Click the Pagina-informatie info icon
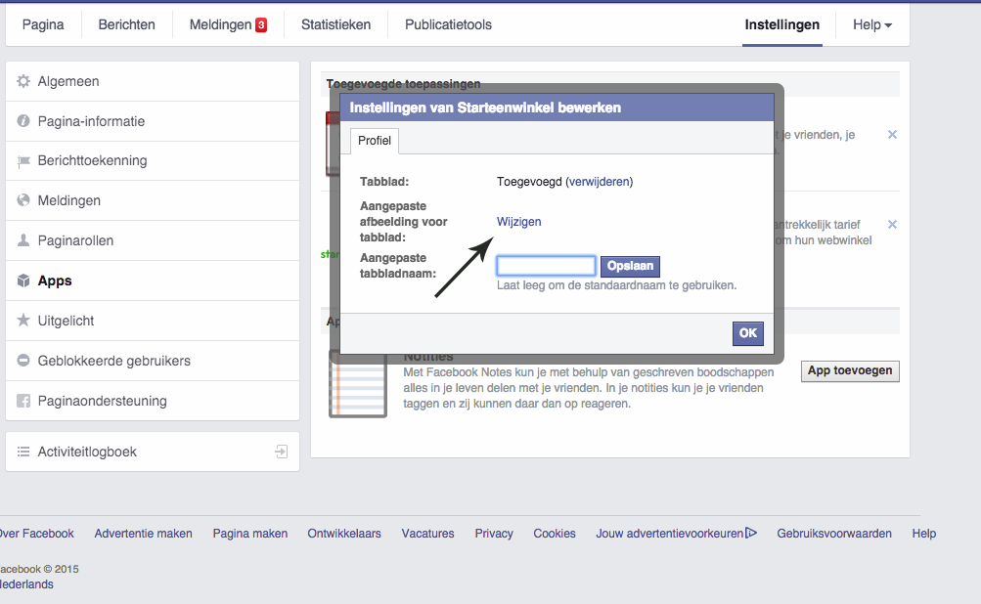981x604 pixels. pyautogui.click(x=23, y=121)
